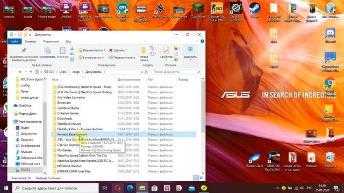Navigate forward with arrow button
Viewport: 344px width, 193px height.
pos(20,72)
